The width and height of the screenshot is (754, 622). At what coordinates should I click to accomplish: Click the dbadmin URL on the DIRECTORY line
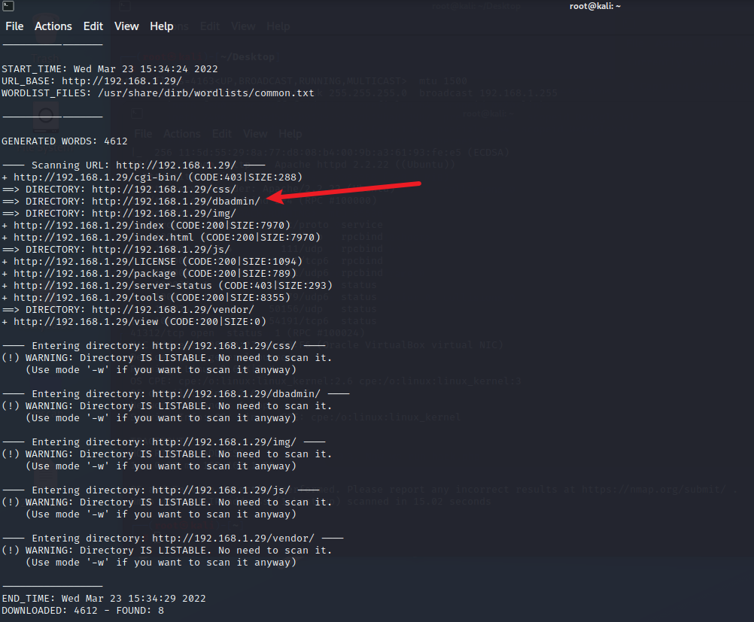click(176, 202)
